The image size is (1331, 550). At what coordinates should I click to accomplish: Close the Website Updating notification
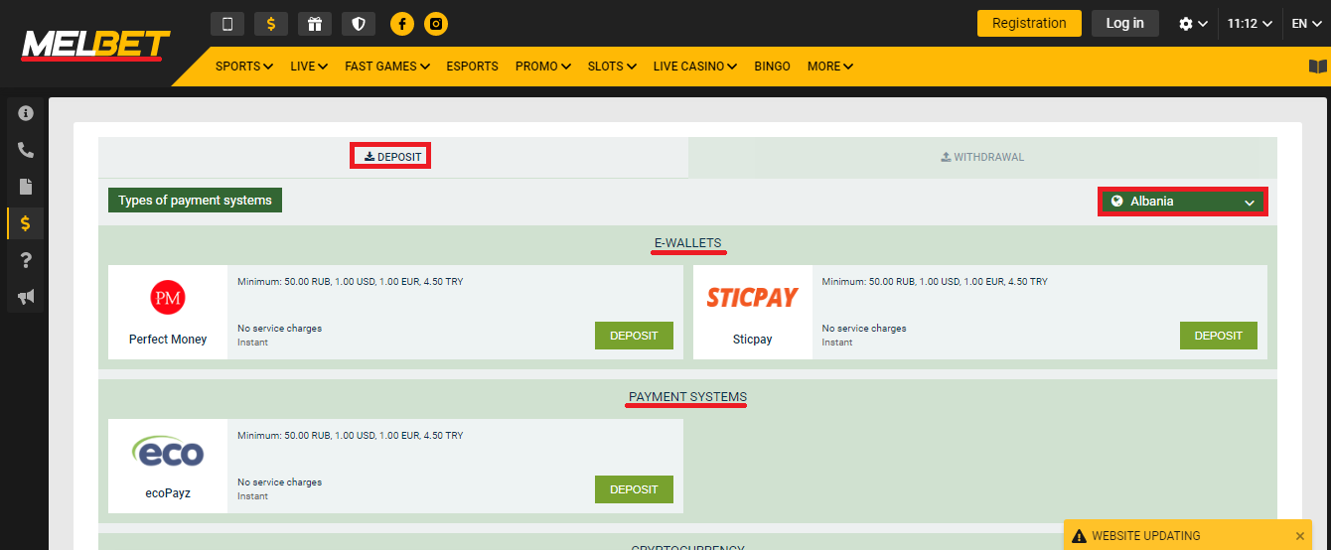pos(1300,536)
